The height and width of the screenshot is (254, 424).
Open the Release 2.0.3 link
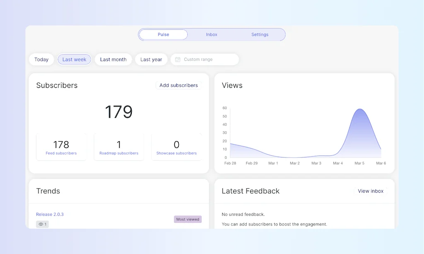pyautogui.click(x=50, y=214)
